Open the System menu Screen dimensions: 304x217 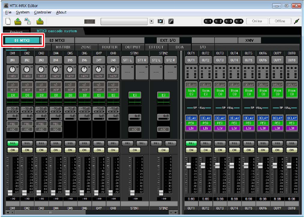tap(23, 12)
